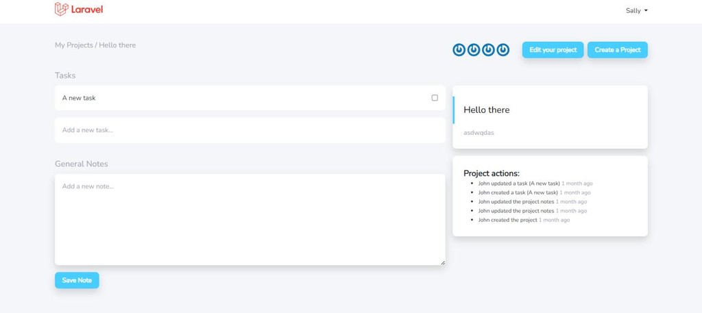Click the Laravel logo icon
This screenshot has width=702, height=313.
[x=61, y=9]
